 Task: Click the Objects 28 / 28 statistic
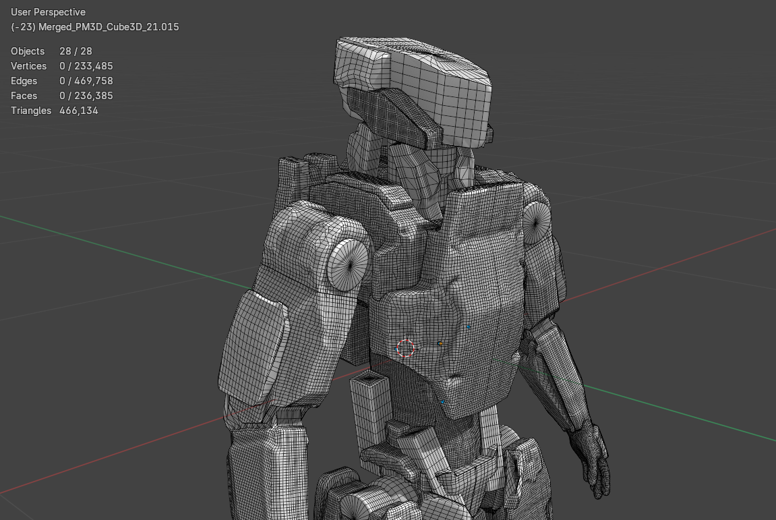tap(51, 51)
